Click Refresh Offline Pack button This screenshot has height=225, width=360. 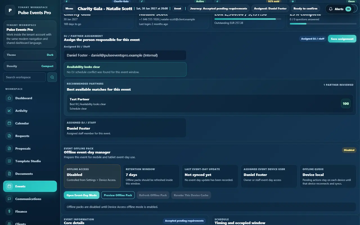[x=153, y=195]
